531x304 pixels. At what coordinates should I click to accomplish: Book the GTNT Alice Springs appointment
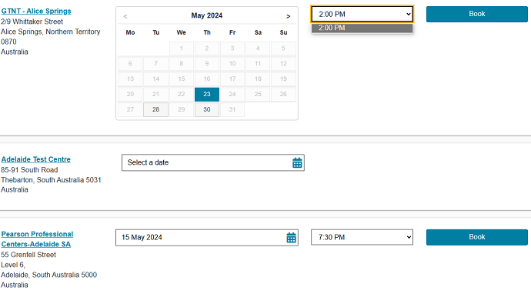click(x=477, y=14)
